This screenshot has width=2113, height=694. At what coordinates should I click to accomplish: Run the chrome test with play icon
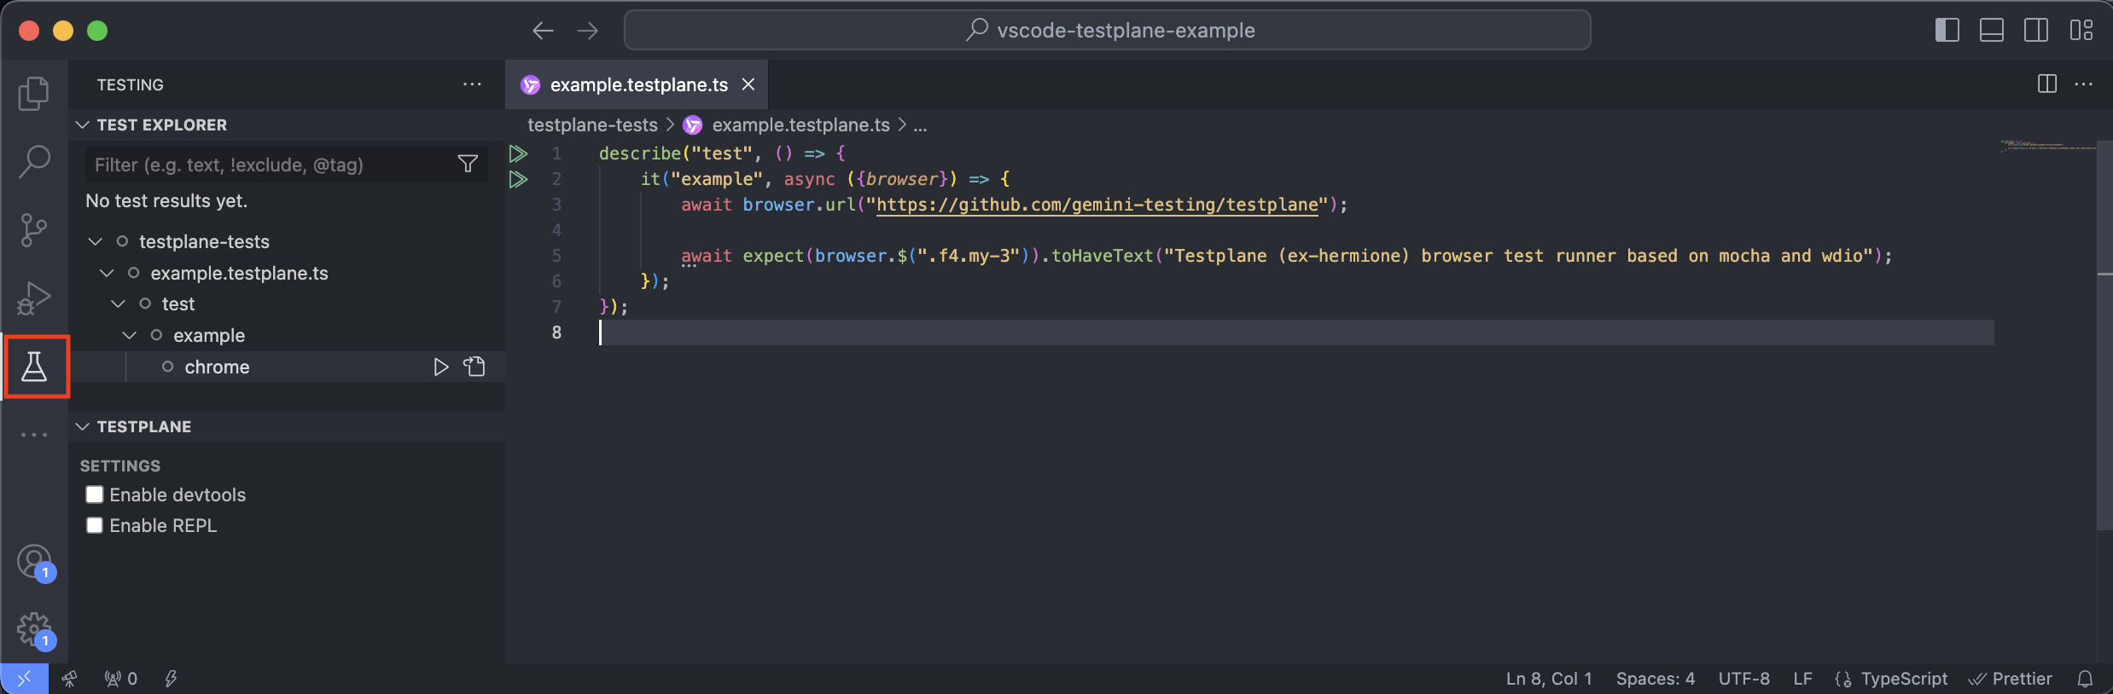pos(440,367)
